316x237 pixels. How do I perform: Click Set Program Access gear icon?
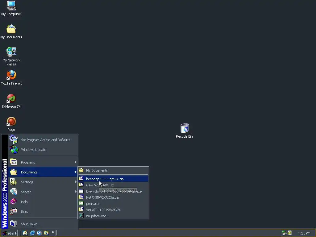[14, 139]
